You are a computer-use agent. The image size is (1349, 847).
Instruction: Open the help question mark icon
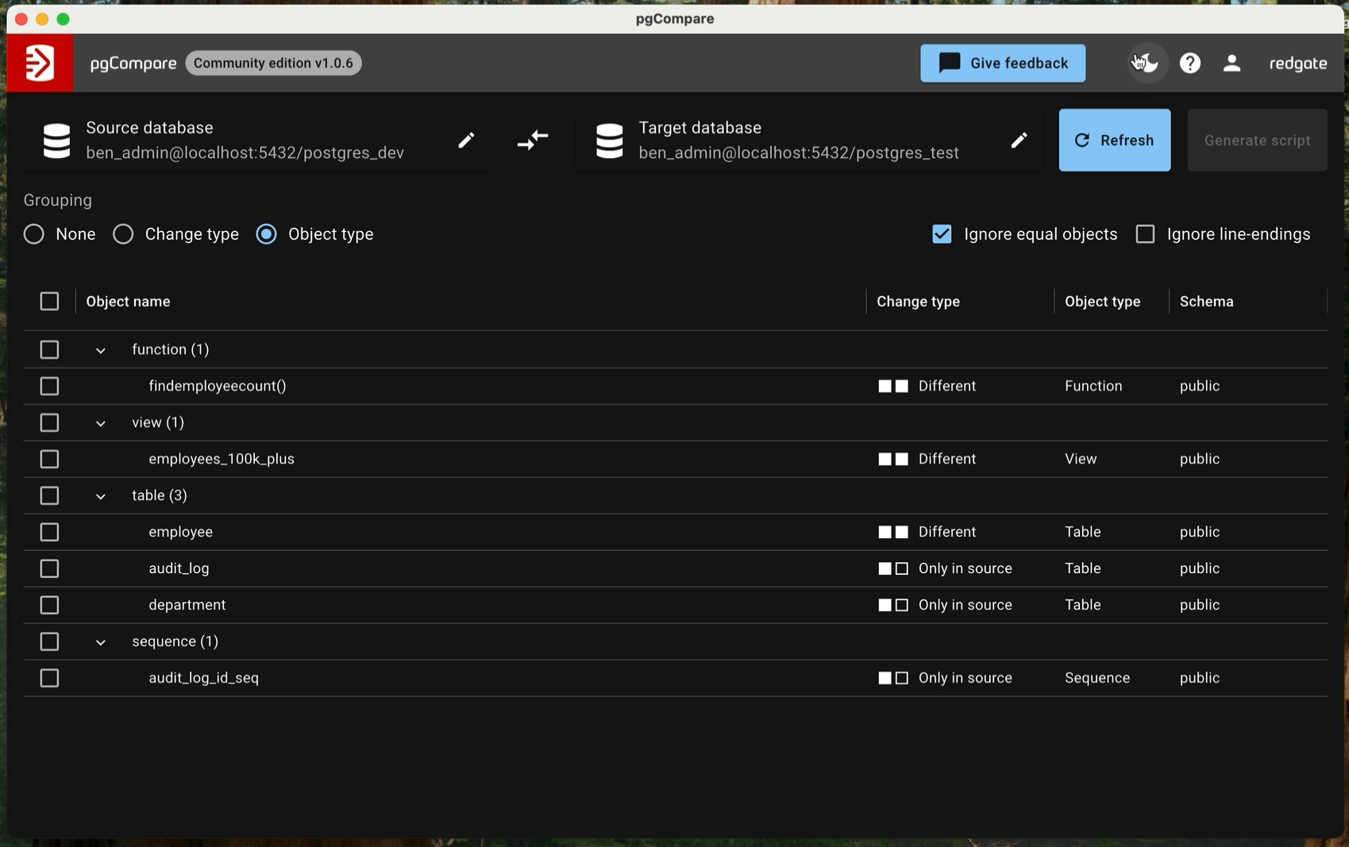click(x=1189, y=63)
